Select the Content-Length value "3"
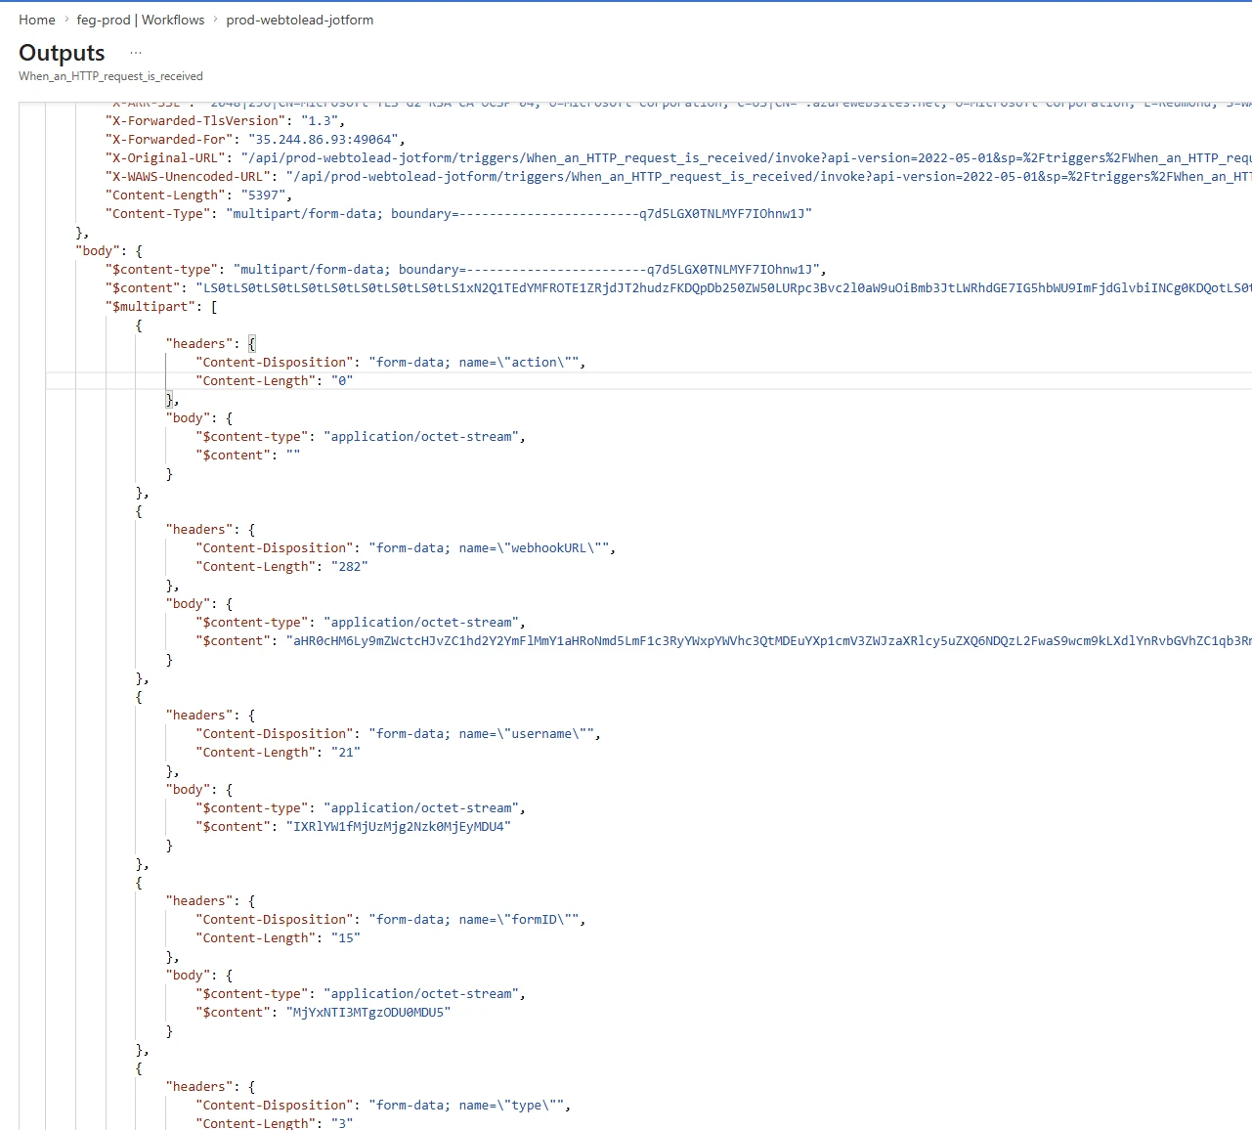Image resolution: width=1252 pixels, height=1130 pixels. tap(342, 1124)
